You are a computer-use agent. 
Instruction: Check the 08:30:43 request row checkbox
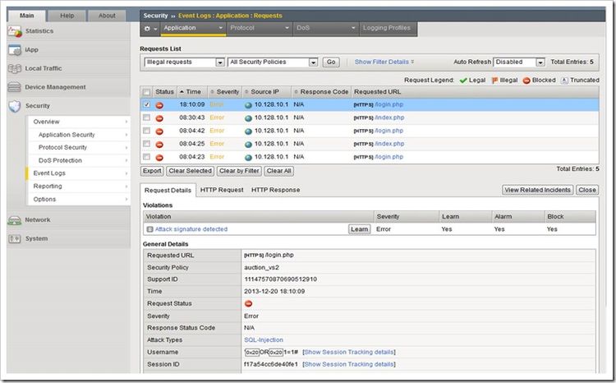point(146,118)
